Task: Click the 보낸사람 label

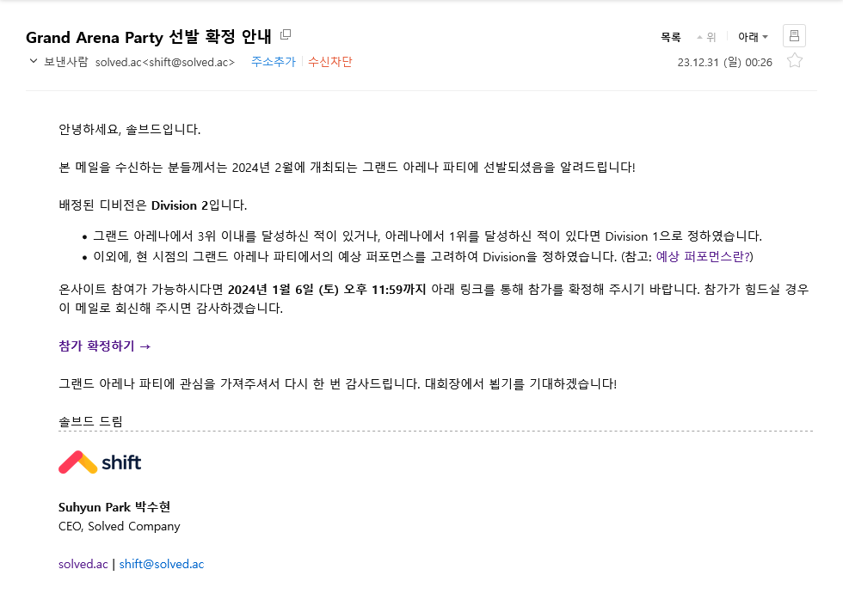Action: (x=65, y=62)
